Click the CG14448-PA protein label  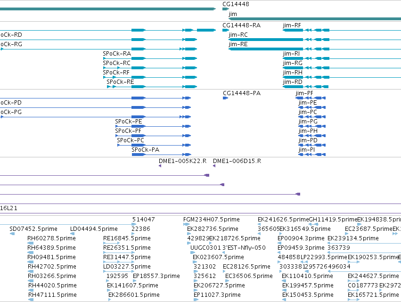[242, 93]
